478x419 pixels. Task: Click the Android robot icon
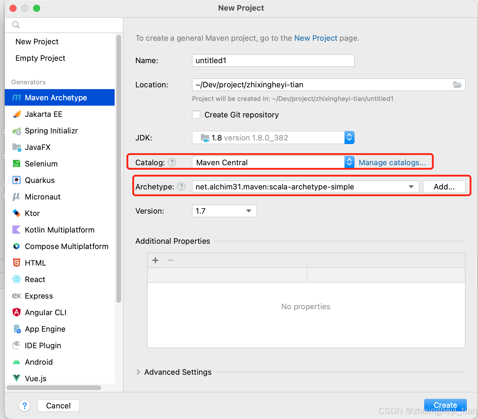click(x=17, y=362)
